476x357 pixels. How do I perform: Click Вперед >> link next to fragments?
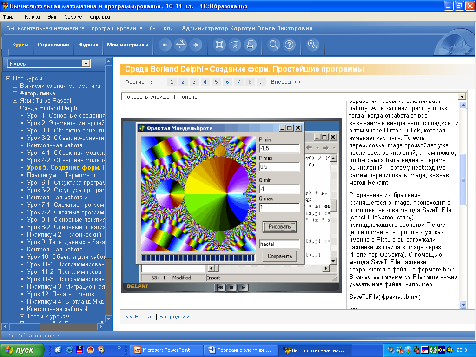click(286, 82)
